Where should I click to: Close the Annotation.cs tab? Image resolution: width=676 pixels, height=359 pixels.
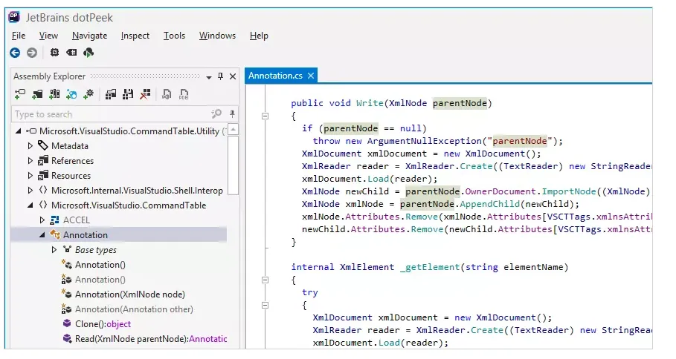[x=311, y=76]
